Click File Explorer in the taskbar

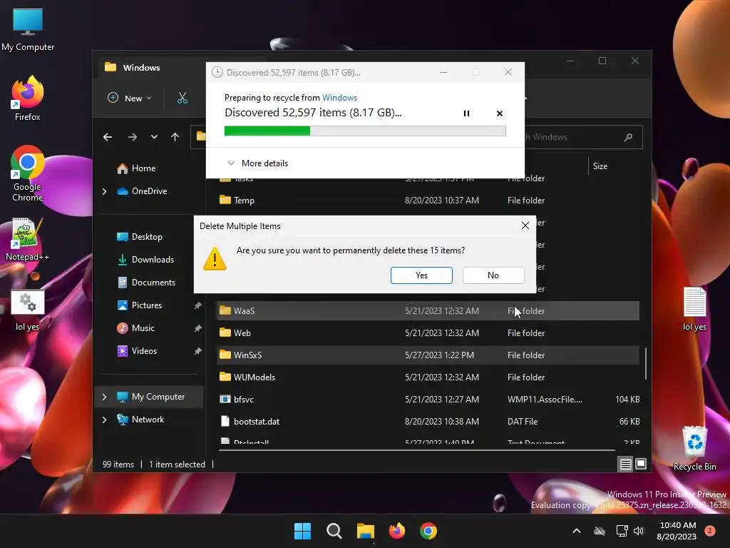[366, 531]
